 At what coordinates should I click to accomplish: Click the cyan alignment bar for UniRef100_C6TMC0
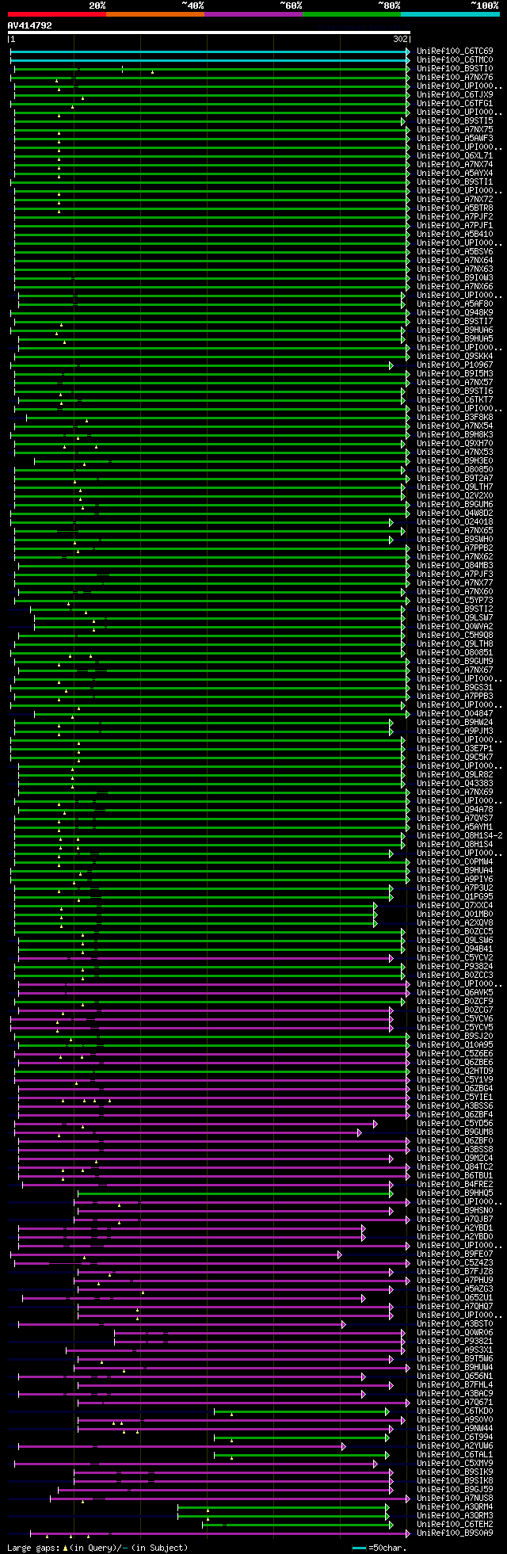coord(210,60)
